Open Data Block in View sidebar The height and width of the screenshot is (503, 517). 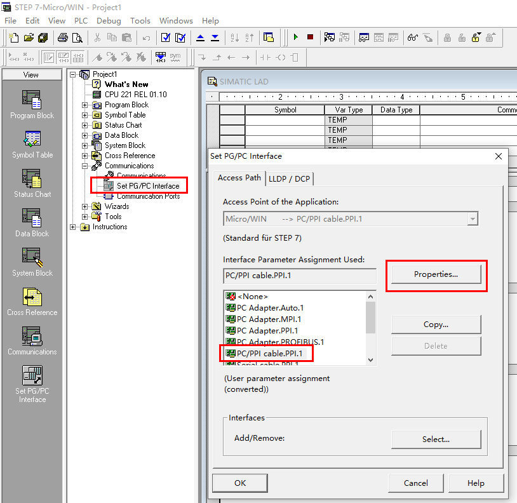32,223
